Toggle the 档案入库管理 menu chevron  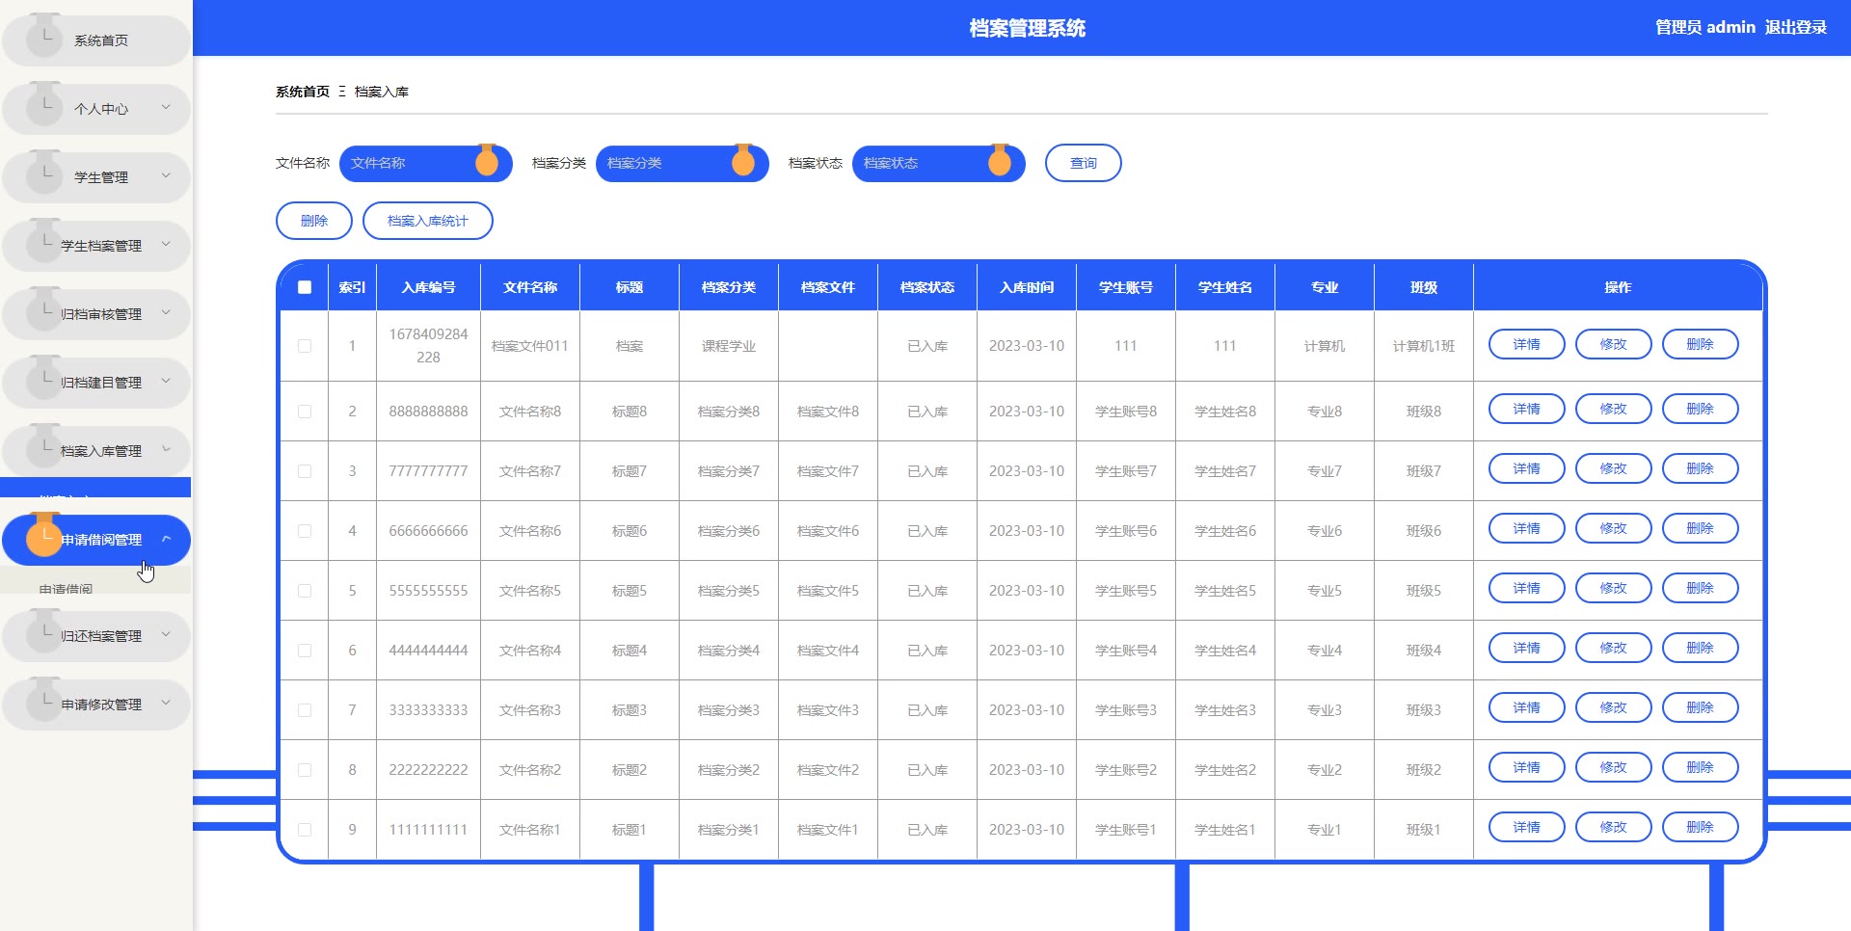point(166,450)
